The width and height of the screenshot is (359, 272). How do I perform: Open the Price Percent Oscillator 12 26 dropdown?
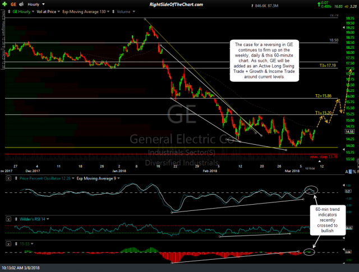[73, 178]
